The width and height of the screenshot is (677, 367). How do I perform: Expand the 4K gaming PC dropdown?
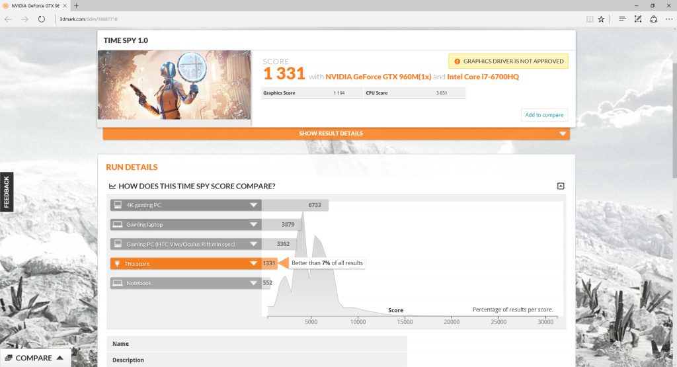pyautogui.click(x=253, y=205)
